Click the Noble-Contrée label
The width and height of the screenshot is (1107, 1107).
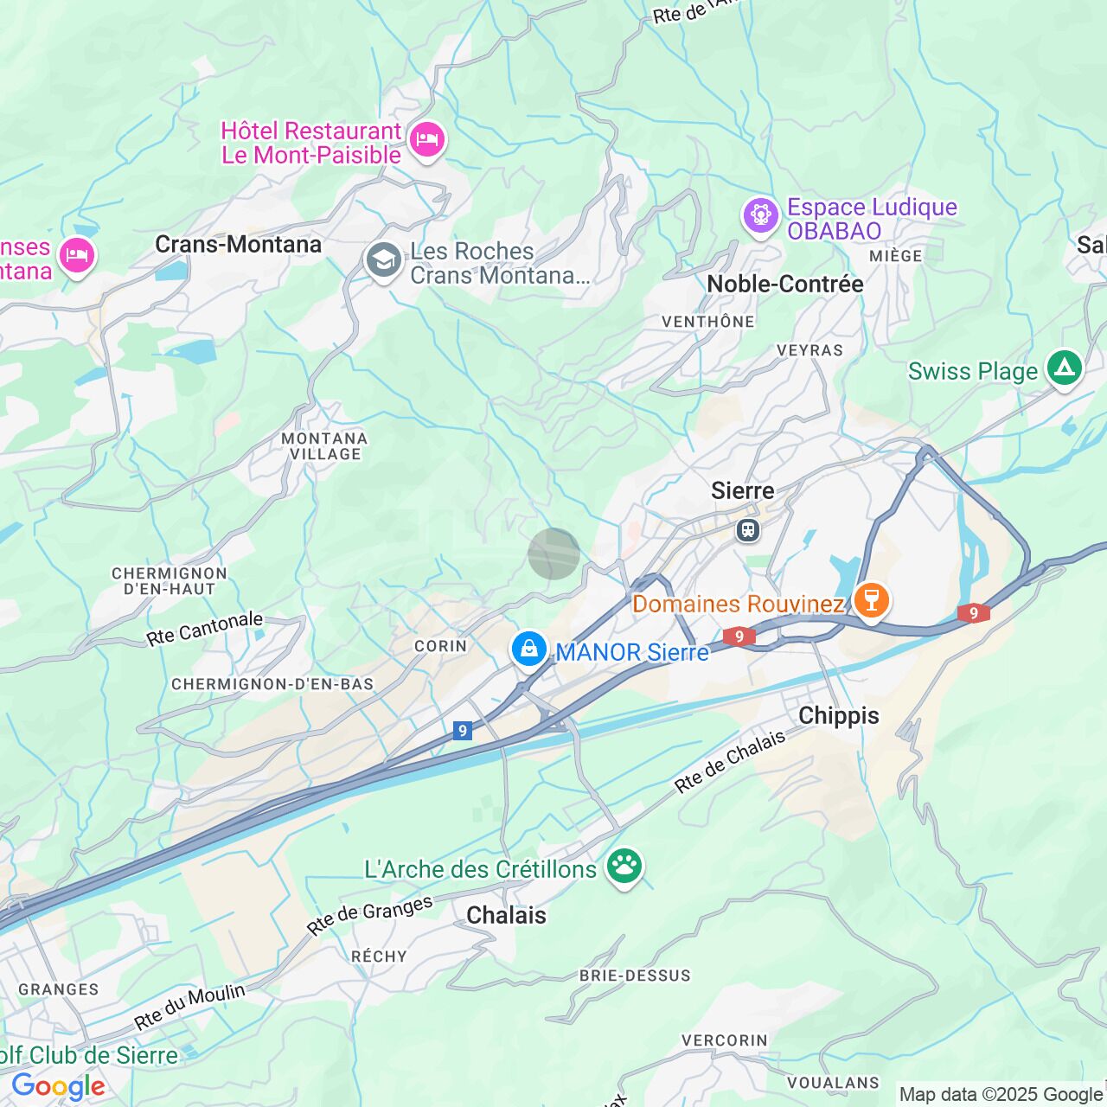[785, 284]
